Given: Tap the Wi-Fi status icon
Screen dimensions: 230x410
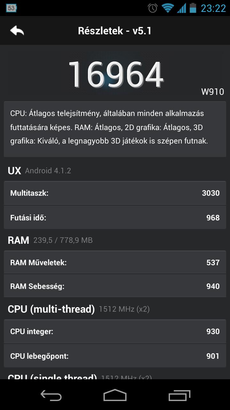Looking at the screenshot, I should click(167, 8).
